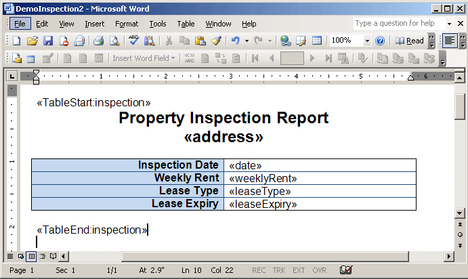Click the Insert Table icon
This screenshot has width=468, height=279.
317,41
